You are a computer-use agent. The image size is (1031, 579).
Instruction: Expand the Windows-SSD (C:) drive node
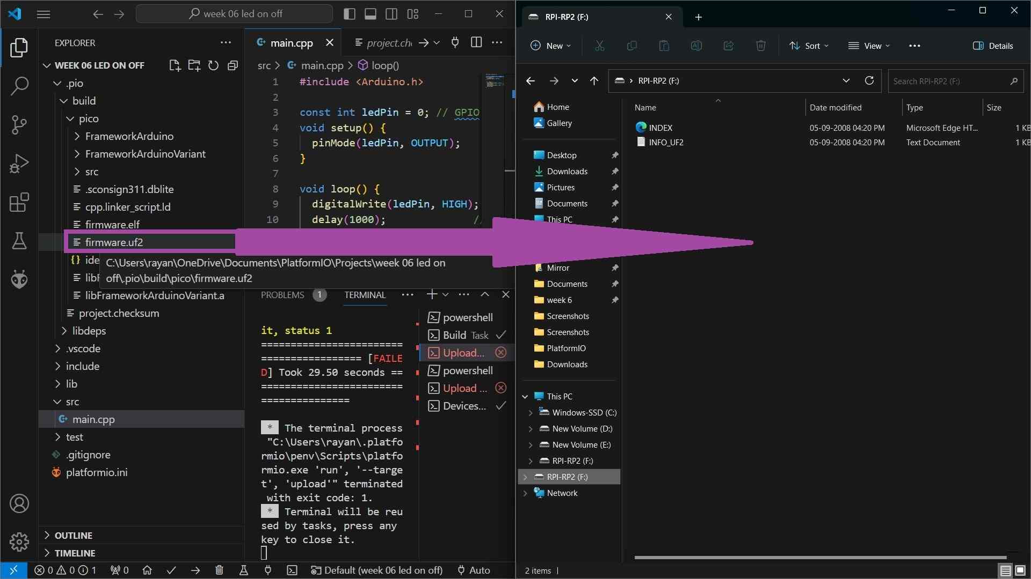[x=531, y=413]
